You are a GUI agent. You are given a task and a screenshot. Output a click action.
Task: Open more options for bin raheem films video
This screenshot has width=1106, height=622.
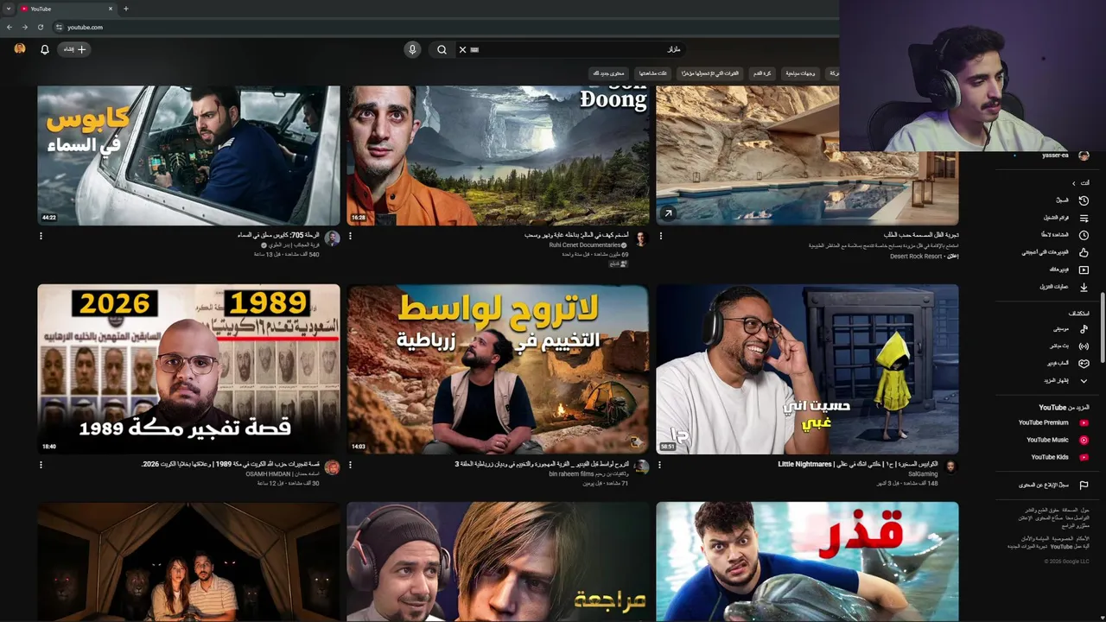click(x=350, y=465)
